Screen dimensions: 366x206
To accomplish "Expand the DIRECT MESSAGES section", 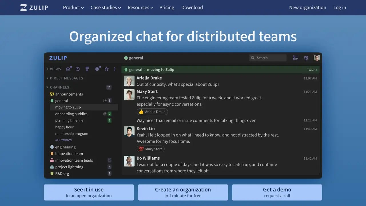I will coord(65,78).
